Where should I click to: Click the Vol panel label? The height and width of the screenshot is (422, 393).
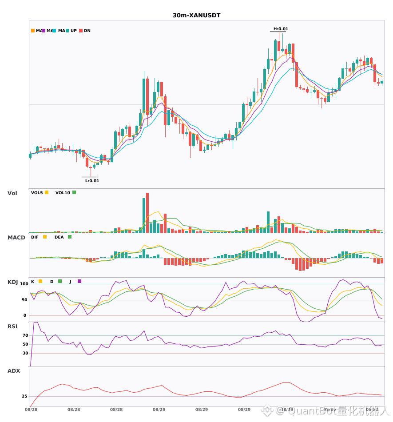click(12, 193)
